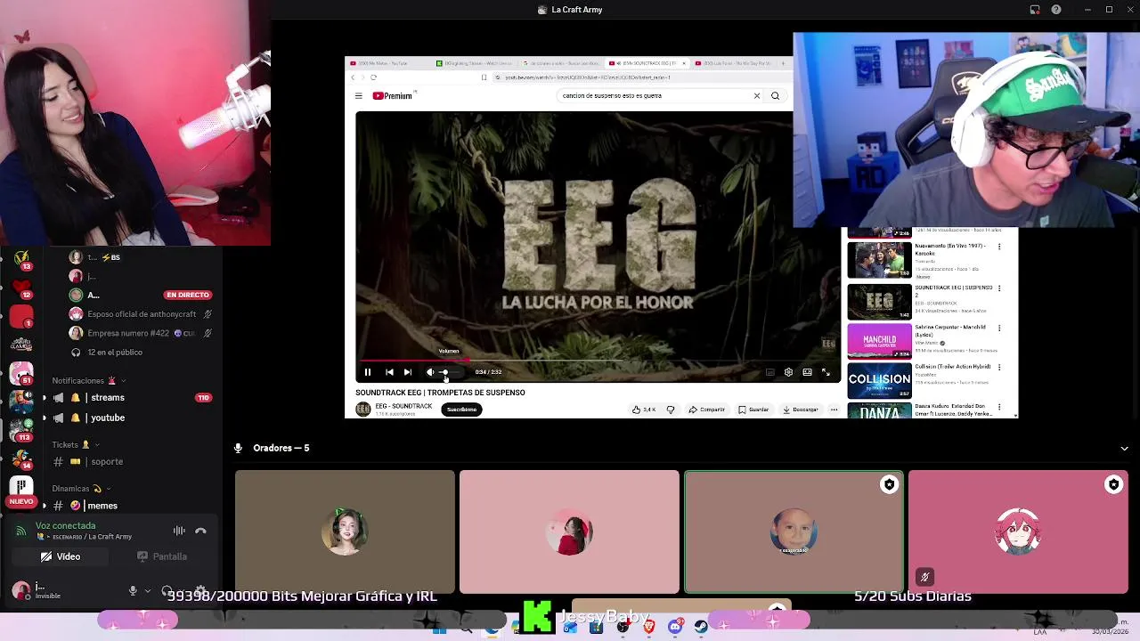
Task: Subscribe with the Suscribirme button
Action: (x=461, y=410)
